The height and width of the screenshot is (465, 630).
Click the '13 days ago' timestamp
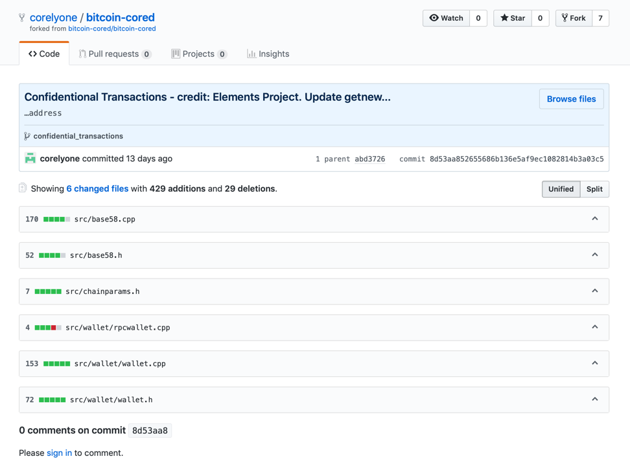pyautogui.click(x=149, y=159)
